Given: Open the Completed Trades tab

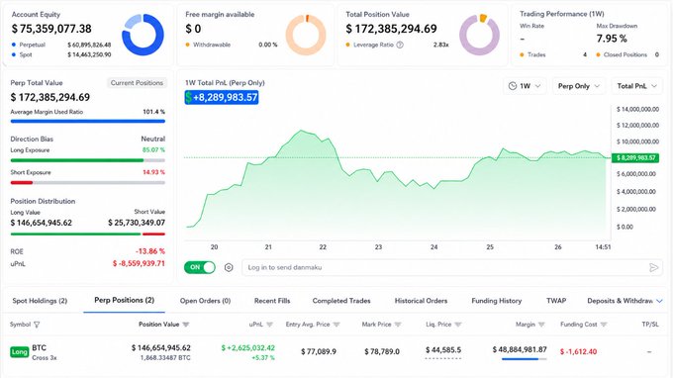Looking at the screenshot, I should pyautogui.click(x=341, y=301).
